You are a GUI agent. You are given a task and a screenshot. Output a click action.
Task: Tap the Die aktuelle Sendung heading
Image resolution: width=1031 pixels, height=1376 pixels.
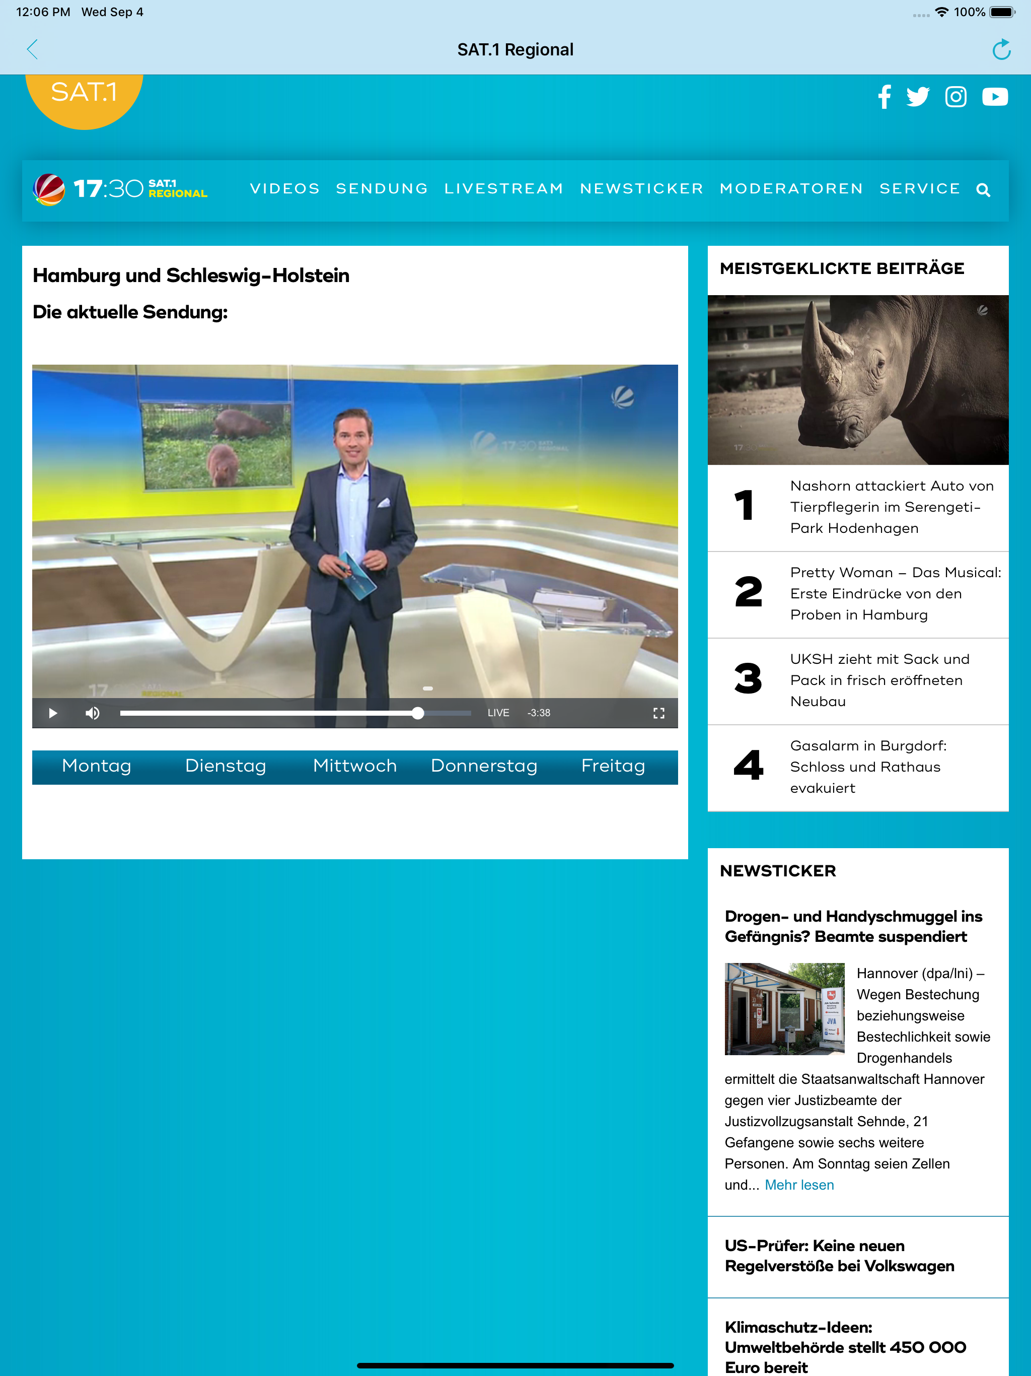(x=130, y=312)
